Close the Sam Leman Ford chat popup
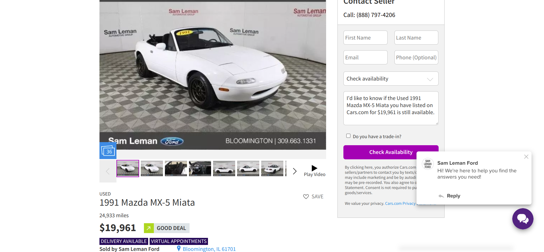 coord(526,157)
